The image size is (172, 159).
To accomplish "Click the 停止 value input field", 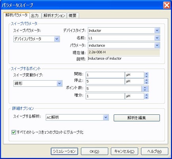I will (105, 81).
